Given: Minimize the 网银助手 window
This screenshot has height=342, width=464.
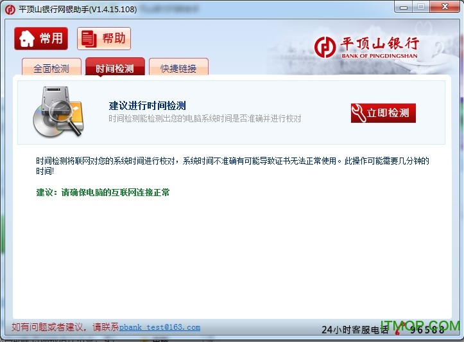Looking at the screenshot, I should point(403,7).
